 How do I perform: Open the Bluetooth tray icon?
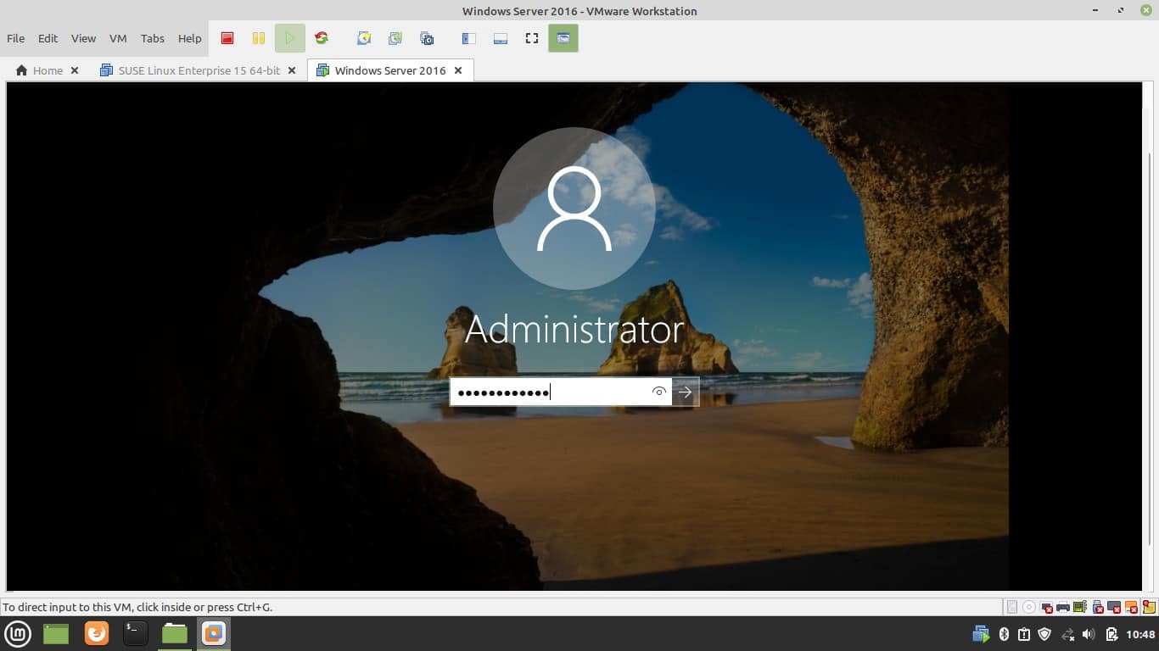(x=1004, y=634)
